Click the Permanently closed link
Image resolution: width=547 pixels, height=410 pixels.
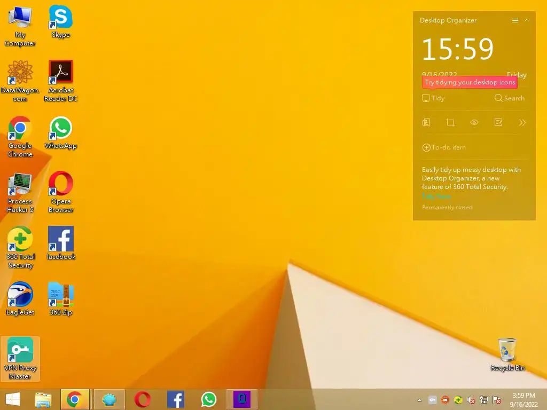(447, 208)
